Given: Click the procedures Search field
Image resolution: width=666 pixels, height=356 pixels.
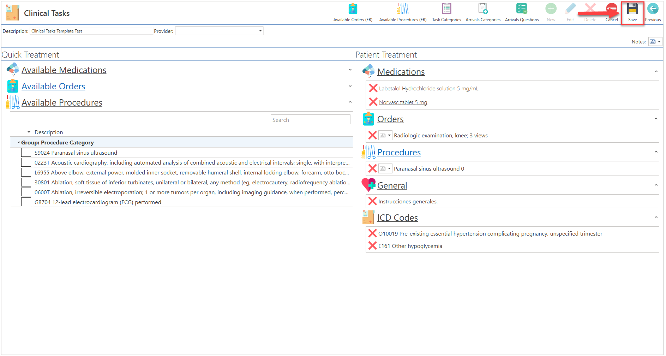Looking at the screenshot, I should tap(310, 120).
